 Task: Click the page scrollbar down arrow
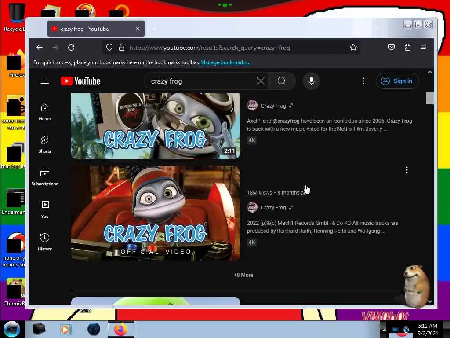click(430, 301)
